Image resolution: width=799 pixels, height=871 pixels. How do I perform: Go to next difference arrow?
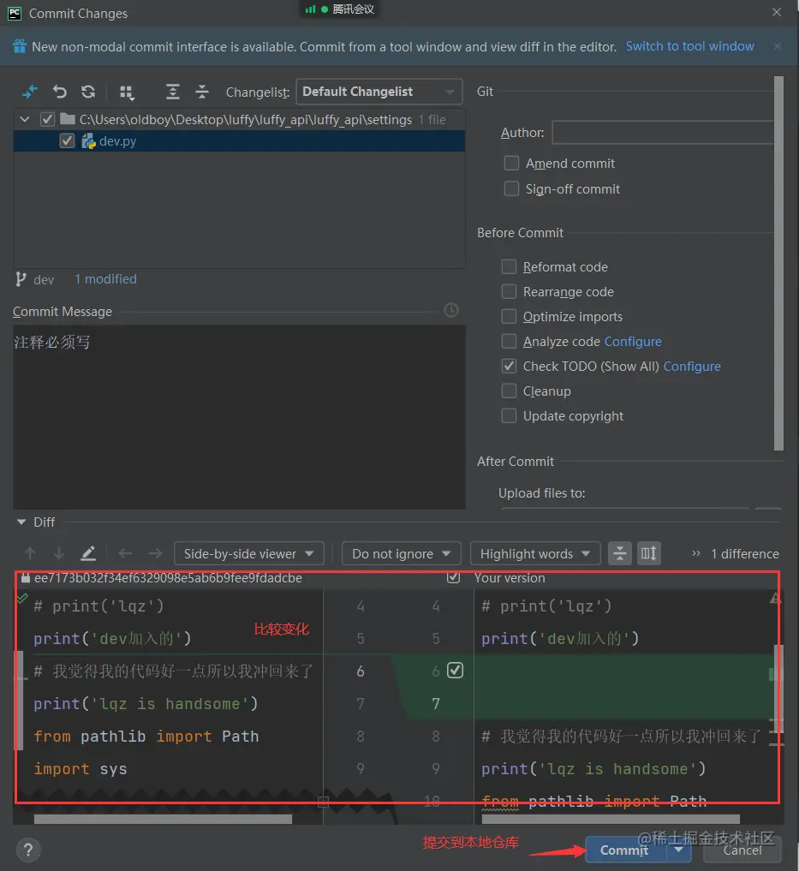coord(59,553)
